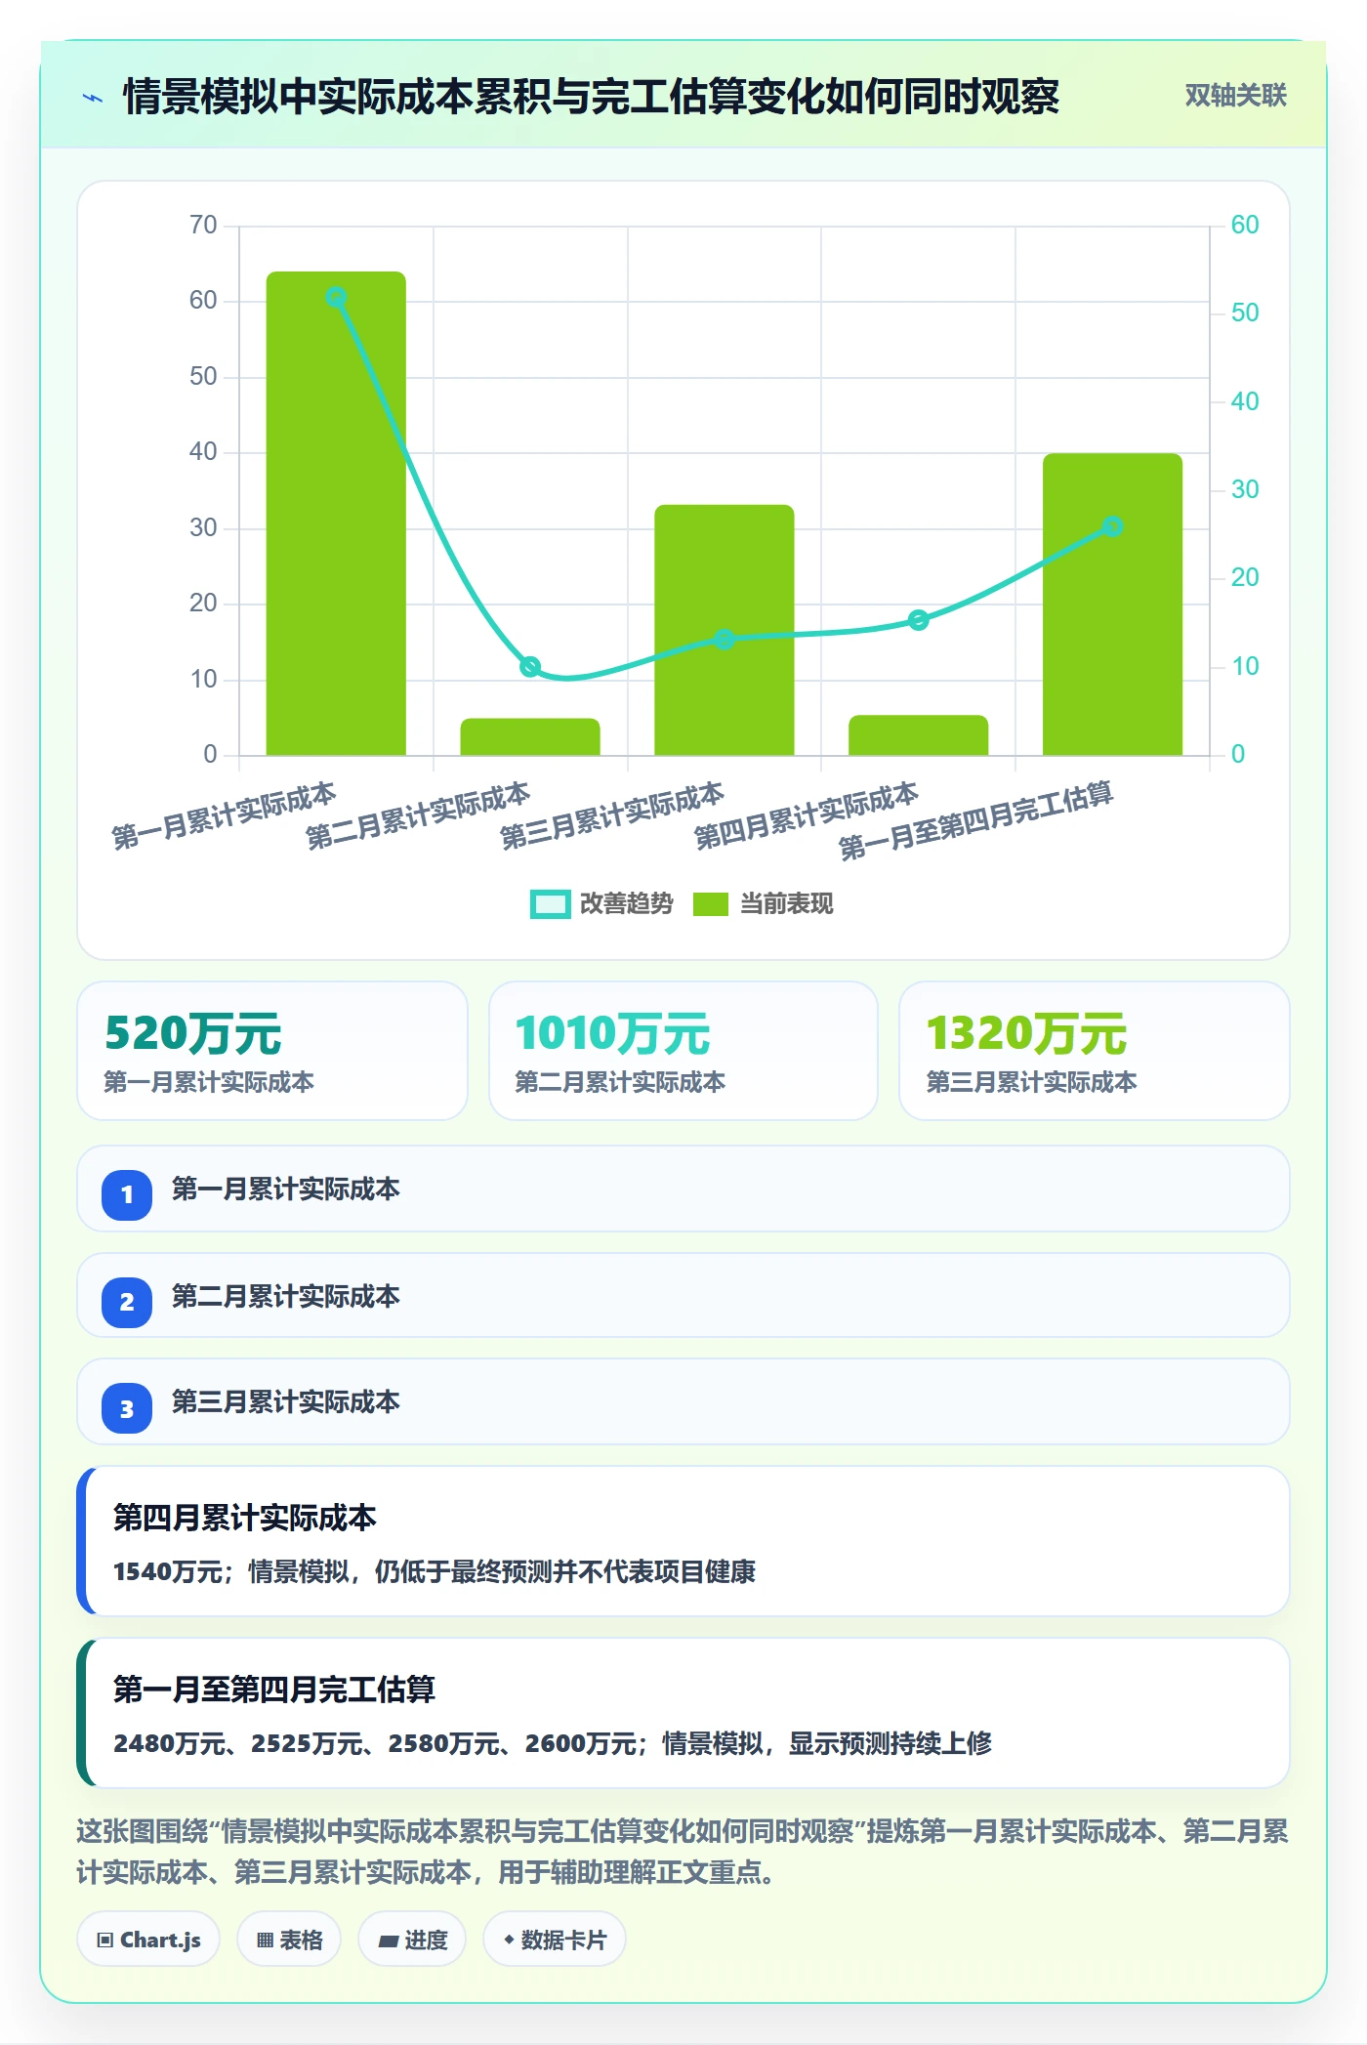The width and height of the screenshot is (1367, 2045).
Task: Click x-axis label 第三月累计实际成本
Action: click(x=612, y=815)
